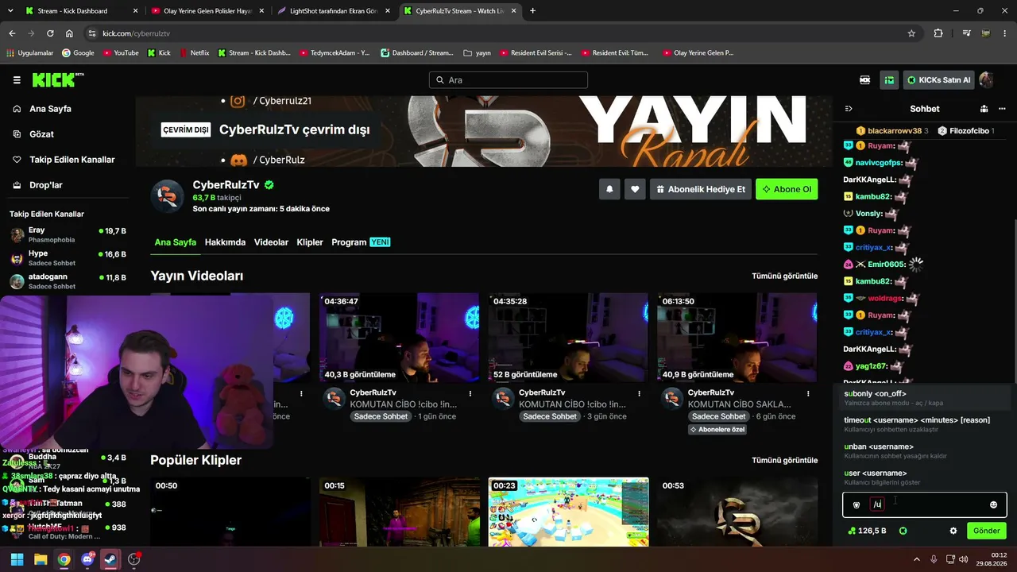
Task: Send the chat message with Gönder
Action: (x=986, y=531)
